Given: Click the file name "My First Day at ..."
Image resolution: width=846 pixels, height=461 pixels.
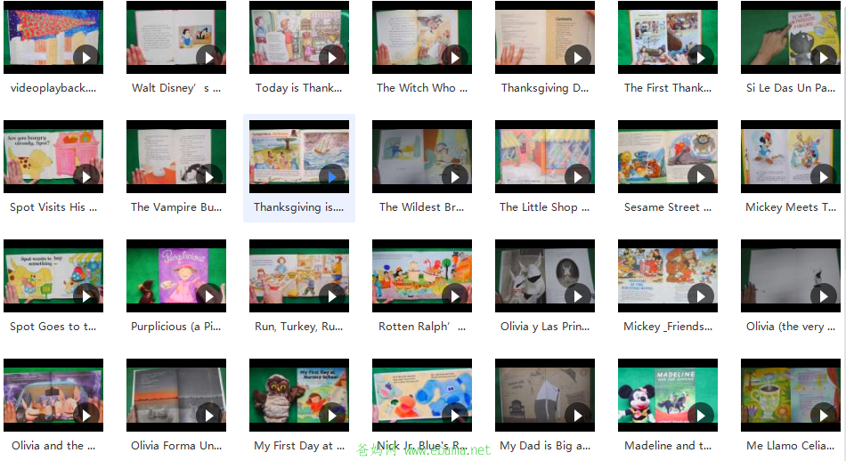Looking at the screenshot, I should click(299, 445).
